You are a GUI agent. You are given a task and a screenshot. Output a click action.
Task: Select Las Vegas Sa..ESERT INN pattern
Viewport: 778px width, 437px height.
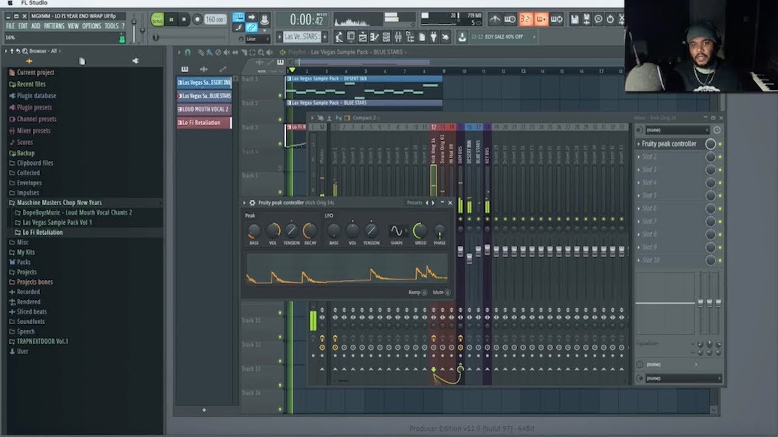204,83
